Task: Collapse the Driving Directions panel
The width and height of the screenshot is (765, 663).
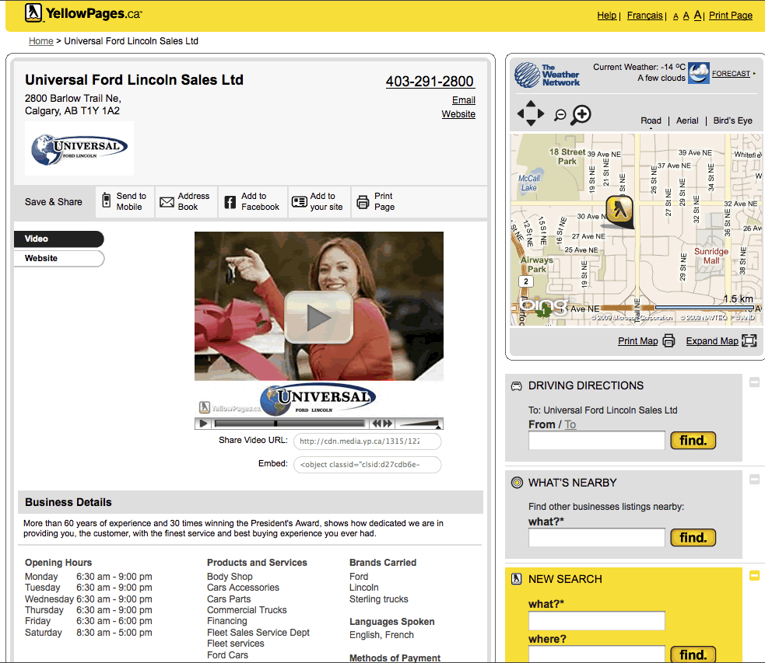Action: click(x=754, y=382)
